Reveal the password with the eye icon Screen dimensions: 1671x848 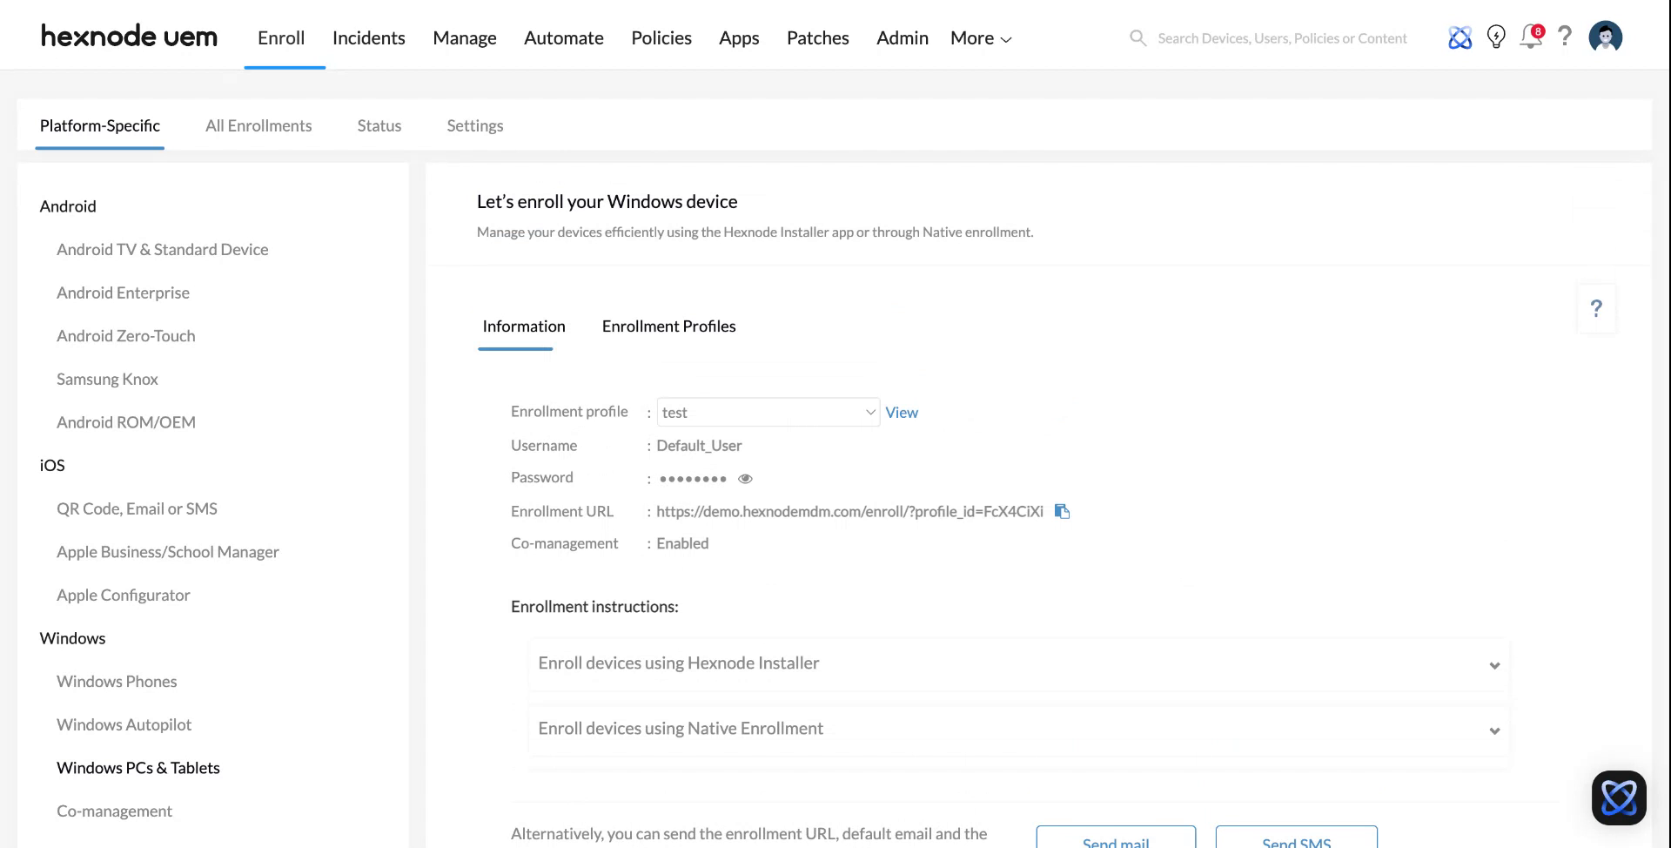(x=745, y=478)
